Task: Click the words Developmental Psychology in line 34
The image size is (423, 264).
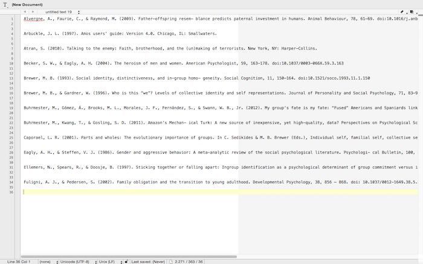Action: pos(282,182)
